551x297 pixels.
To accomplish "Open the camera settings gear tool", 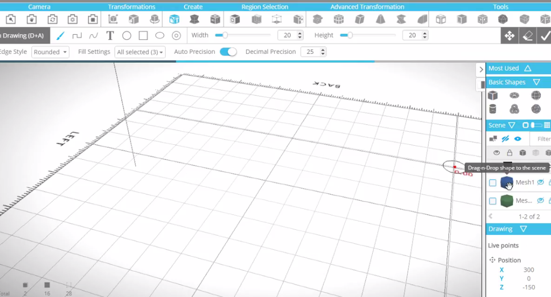I will pyautogui.click(x=73, y=19).
